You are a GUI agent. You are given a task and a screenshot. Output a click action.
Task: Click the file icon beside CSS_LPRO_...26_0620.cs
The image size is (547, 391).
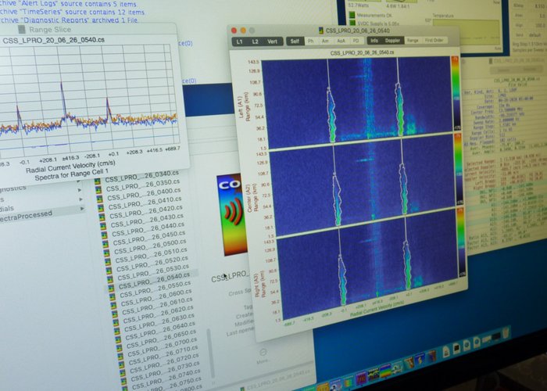coord(116,322)
